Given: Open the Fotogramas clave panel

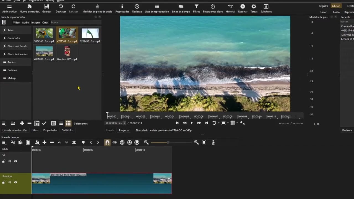Looking at the screenshot, I should [x=213, y=8].
